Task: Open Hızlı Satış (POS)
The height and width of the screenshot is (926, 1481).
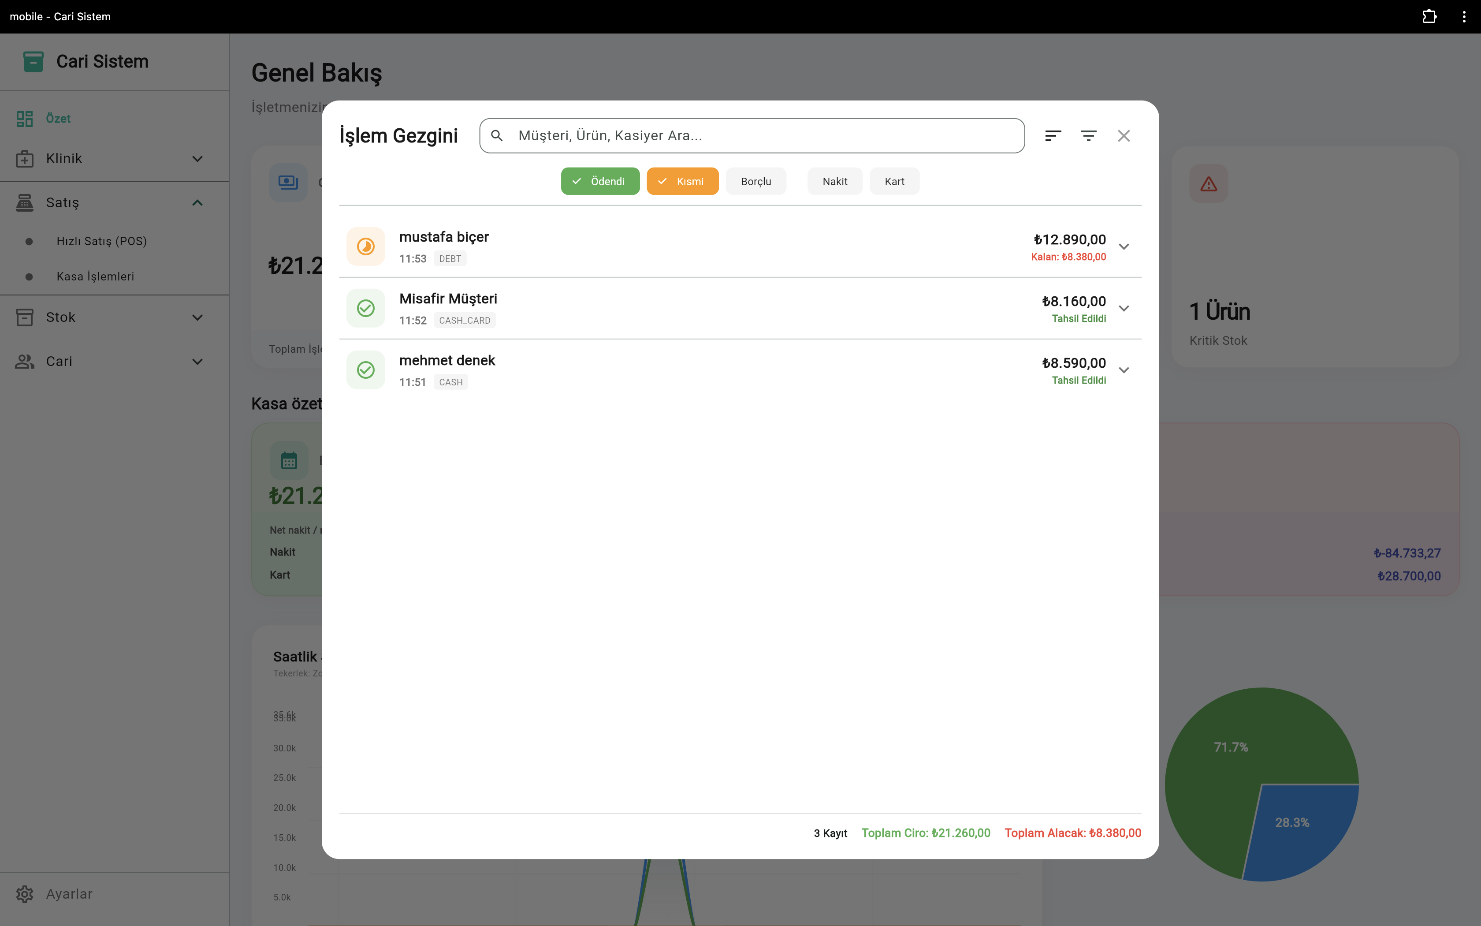Action: [x=115, y=241]
